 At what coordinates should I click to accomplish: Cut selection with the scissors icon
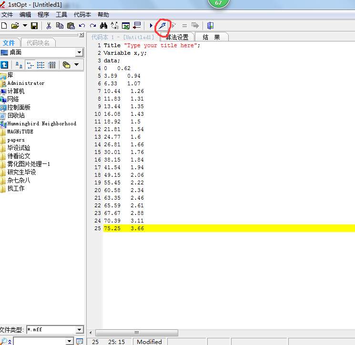(x=49, y=26)
